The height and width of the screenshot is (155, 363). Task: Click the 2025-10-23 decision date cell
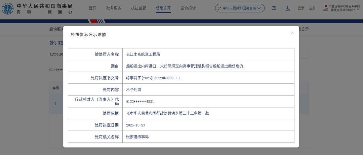[x=135, y=125]
